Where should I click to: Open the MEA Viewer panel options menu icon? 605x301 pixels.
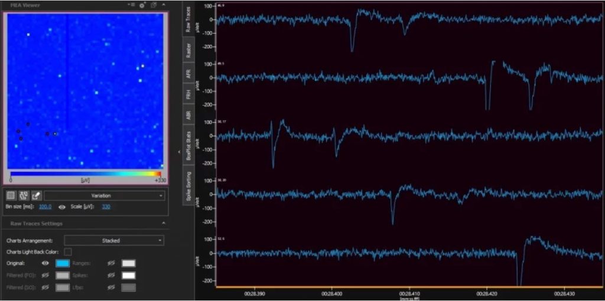tap(131, 5)
